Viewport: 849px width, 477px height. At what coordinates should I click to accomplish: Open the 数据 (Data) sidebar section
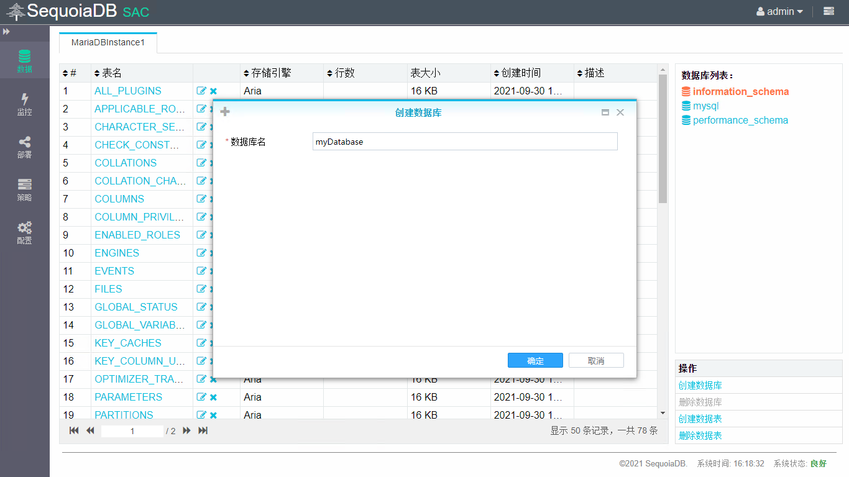click(x=24, y=61)
